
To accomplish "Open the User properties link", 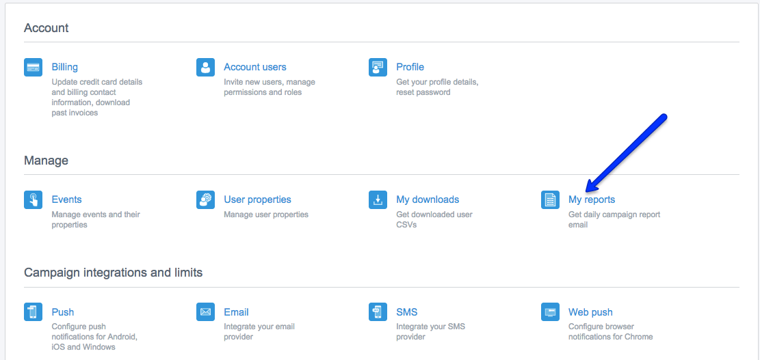I will (x=257, y=199).
